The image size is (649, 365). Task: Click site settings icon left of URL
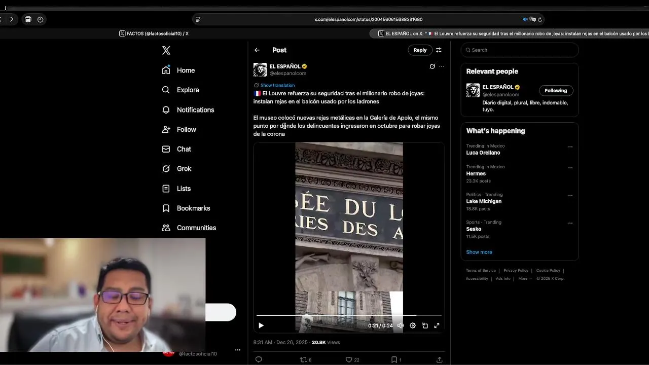coord(197,19)
